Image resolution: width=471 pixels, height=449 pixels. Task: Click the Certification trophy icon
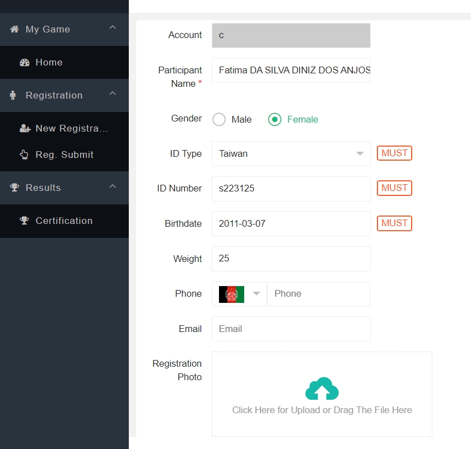click(x=24, y=221)
